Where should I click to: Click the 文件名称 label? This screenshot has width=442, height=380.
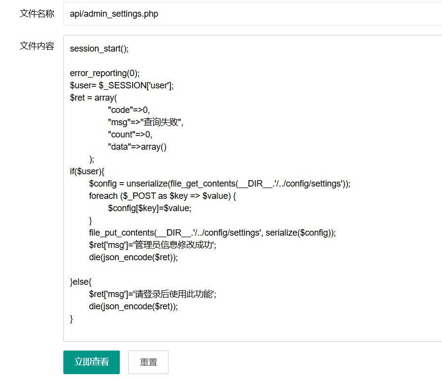(x=37, y=14)
